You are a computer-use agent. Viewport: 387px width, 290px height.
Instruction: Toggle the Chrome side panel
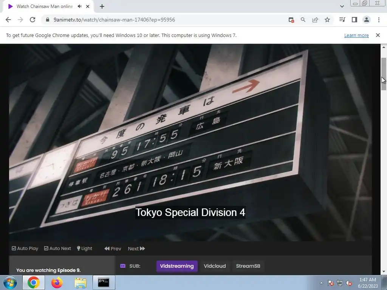click(x=354, y=20)
